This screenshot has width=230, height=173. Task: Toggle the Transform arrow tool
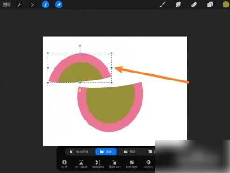click(x=59, y=5)
